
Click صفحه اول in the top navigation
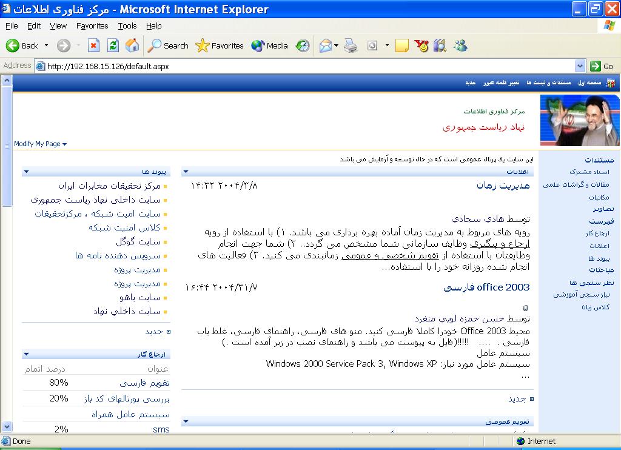click(x=589, y=82)
